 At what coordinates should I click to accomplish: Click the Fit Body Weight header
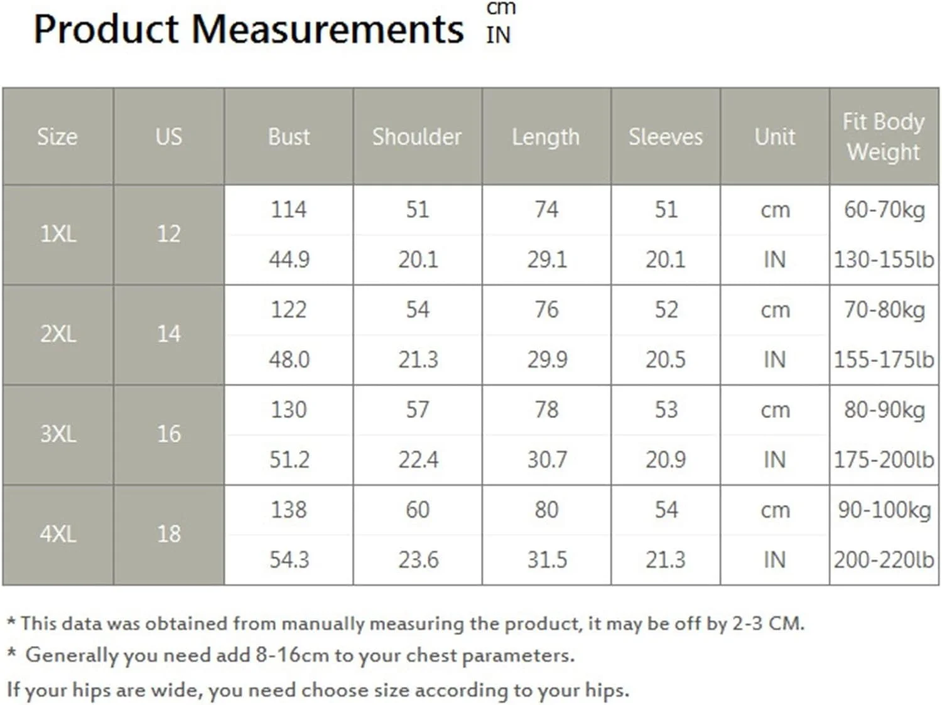click(884, 137)
